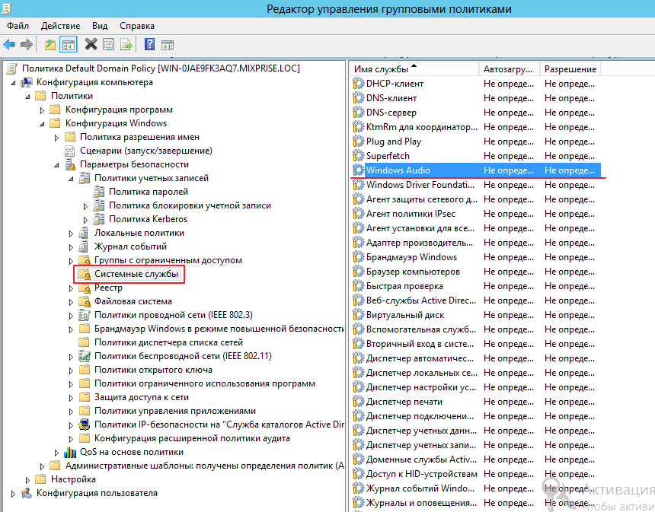Click the Up one level folder icon
Viewport: 655px width, 512px height.
click(x=50, y=45)
